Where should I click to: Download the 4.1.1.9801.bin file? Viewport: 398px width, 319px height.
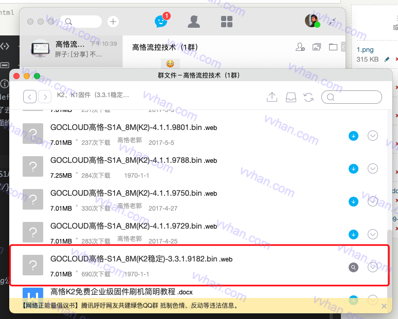353,136
